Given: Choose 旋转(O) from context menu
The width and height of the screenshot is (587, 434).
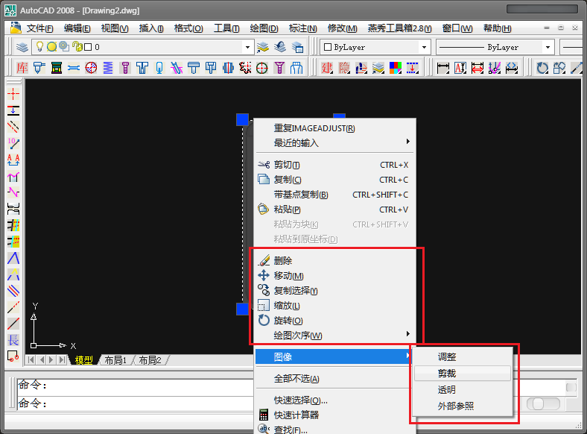Looking at the screenshot, I should click(335, 321).
